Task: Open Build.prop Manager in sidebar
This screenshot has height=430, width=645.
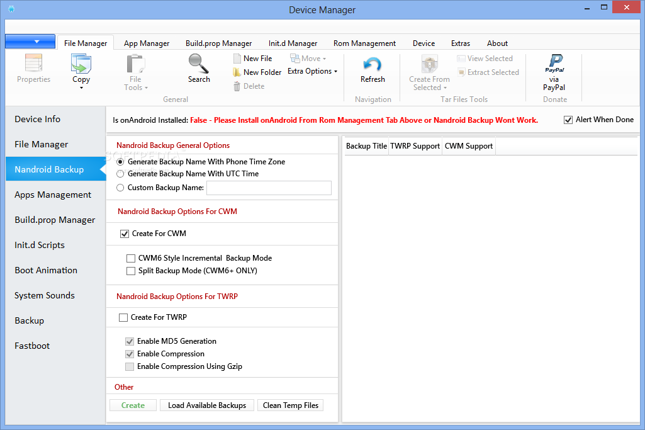Action: click(x=56, y=220)
